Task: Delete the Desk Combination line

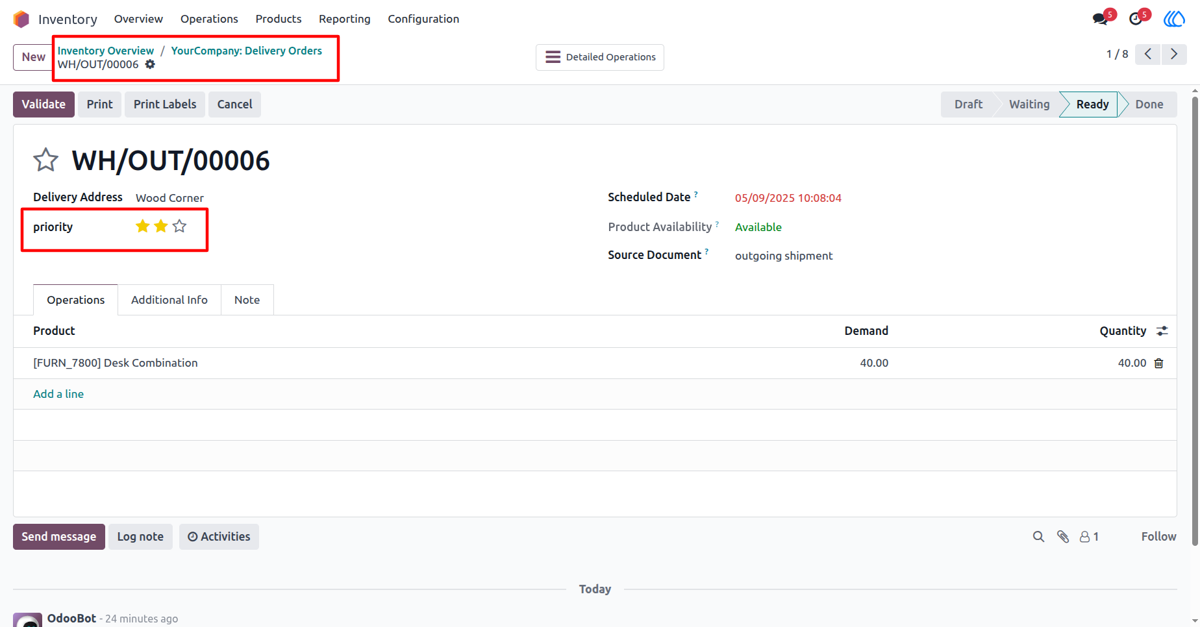Action: click(x=1158, y=363)
